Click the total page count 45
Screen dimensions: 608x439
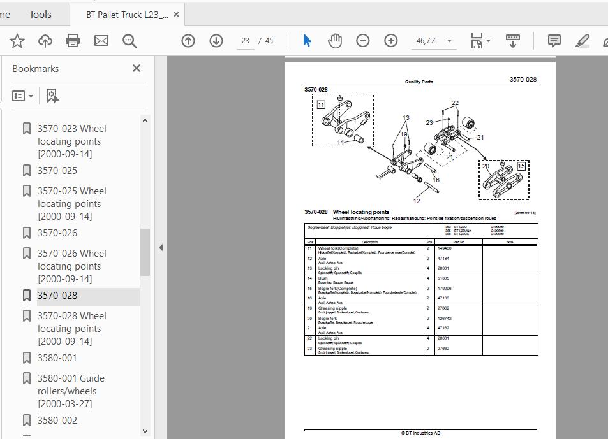(x=269, y=41)
